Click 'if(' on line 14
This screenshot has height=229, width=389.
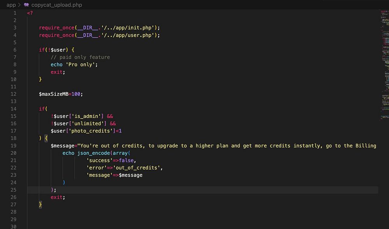click(43, 109)
